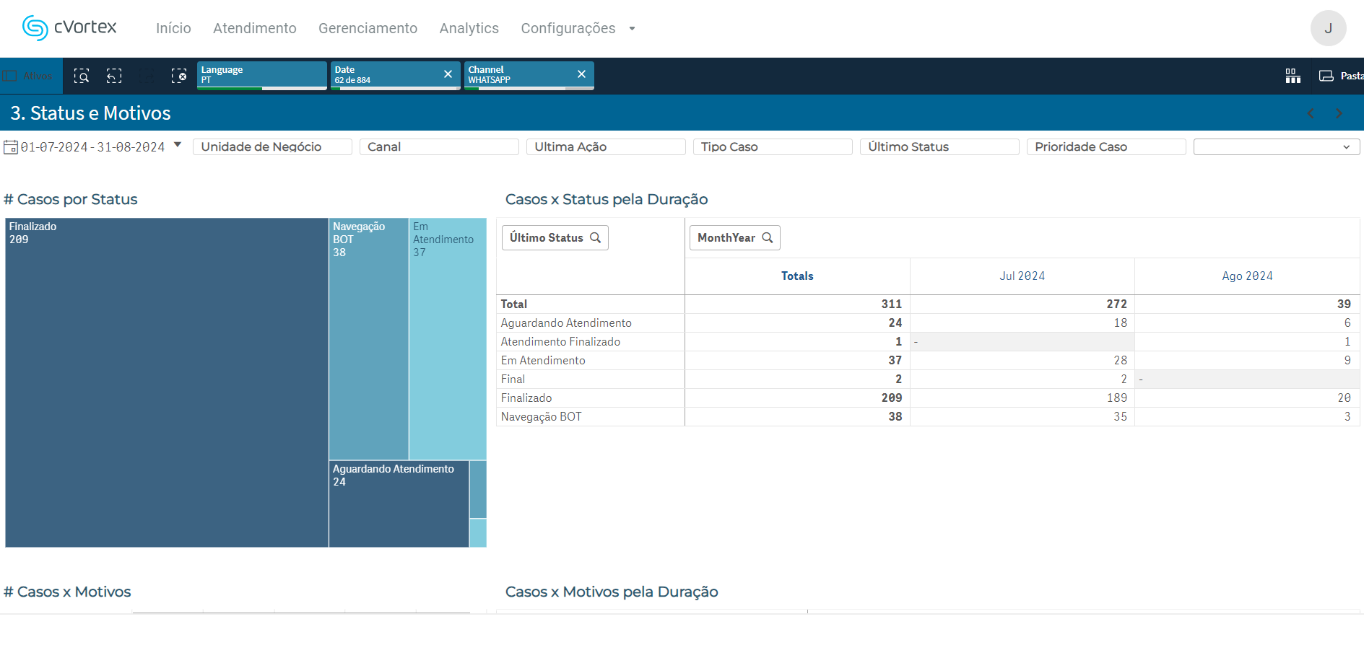Remove the Date selection filter
Screen dimensions: 1364x645
point(448,74)
